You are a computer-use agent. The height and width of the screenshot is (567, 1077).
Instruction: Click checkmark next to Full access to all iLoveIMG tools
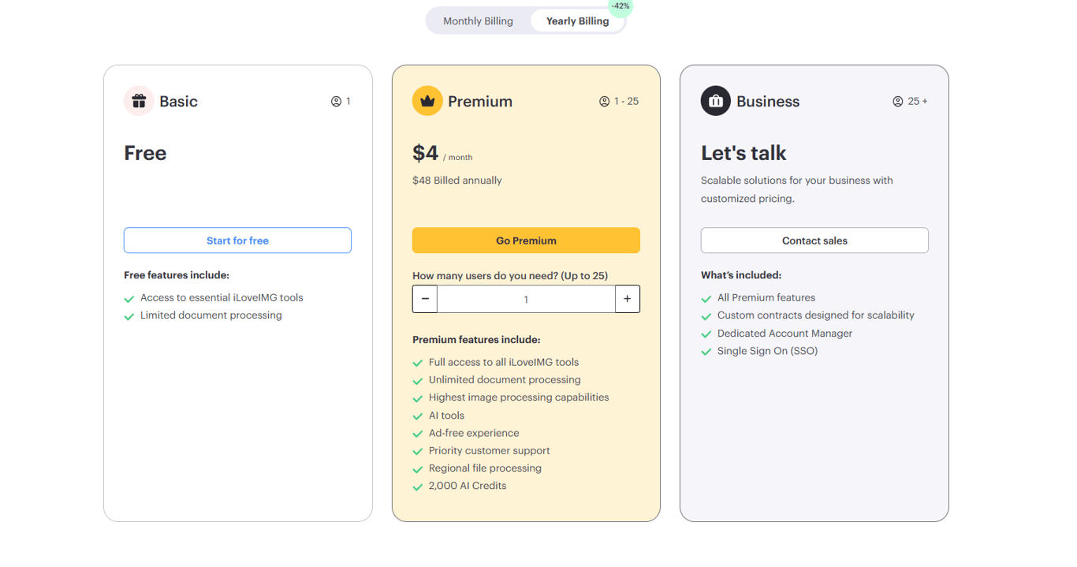point(418,364)
